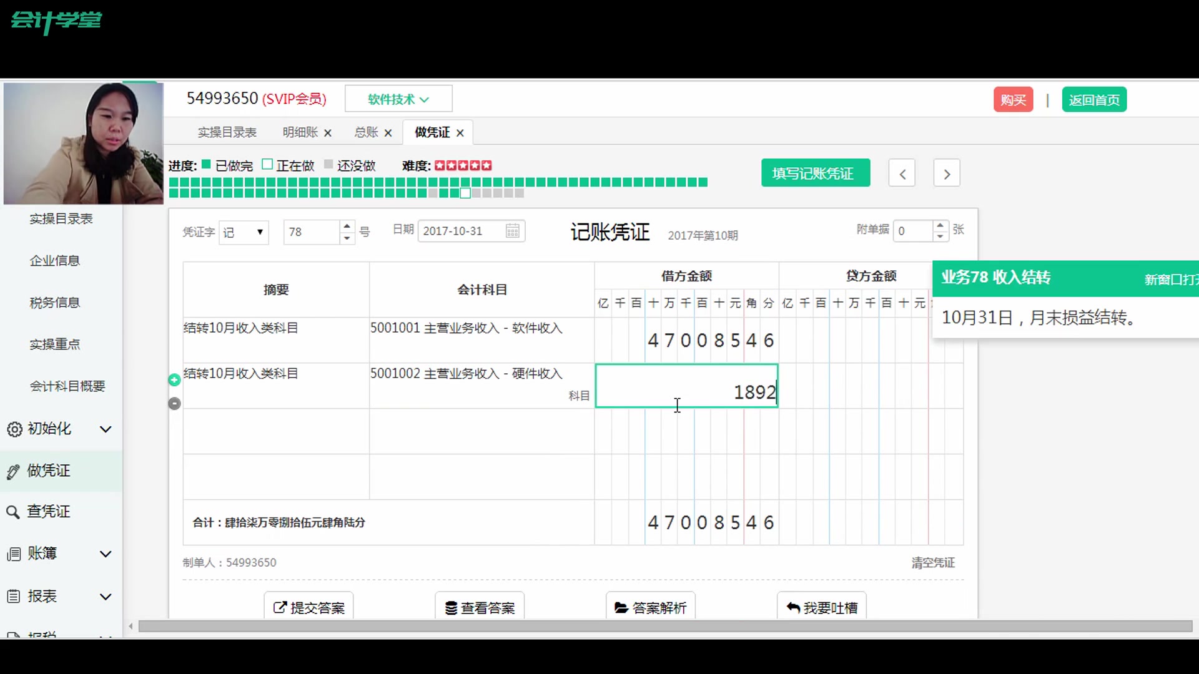
Task: Click the 提交答案 button
Action: tap(309, 607)
